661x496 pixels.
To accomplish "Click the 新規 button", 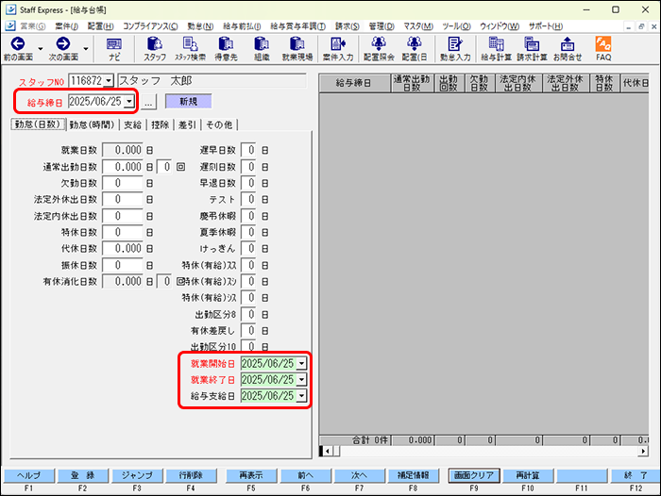I will 188,102.
